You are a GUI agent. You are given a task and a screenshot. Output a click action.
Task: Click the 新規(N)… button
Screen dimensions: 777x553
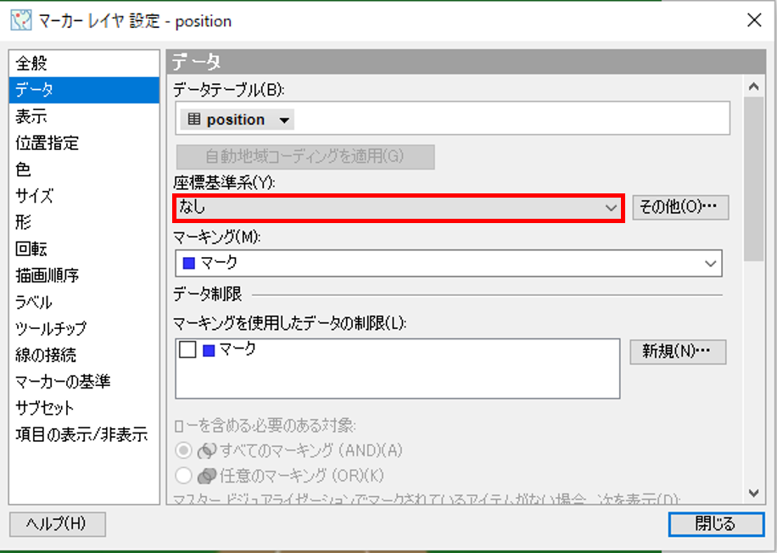pos(678,351)
